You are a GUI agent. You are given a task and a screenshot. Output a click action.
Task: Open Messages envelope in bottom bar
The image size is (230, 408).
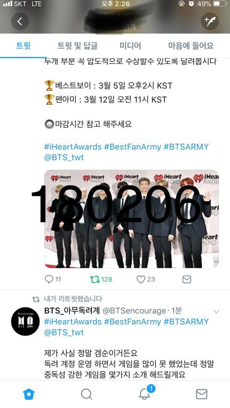click(x=201, y=394)
